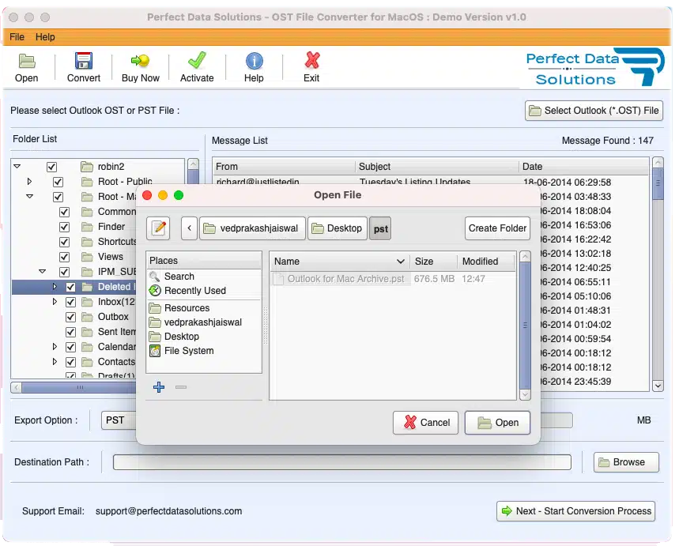Uncheck the Root - Public checkbox
Viewport: 679px width, 546px height.
(58, 182)
